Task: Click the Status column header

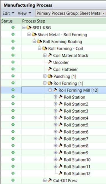Action: click(x=7, y=21)
